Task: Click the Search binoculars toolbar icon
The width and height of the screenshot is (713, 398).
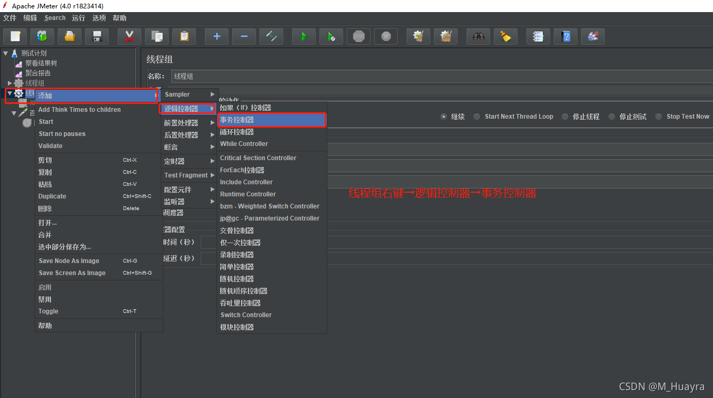Action: pos(478,36)
